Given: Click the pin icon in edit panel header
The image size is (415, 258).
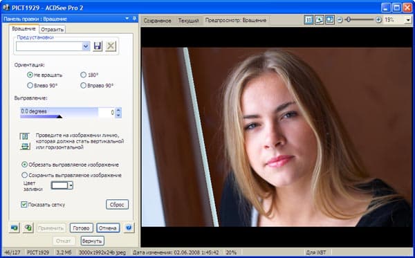Looking at the screenshot, I should coord(134,18).
